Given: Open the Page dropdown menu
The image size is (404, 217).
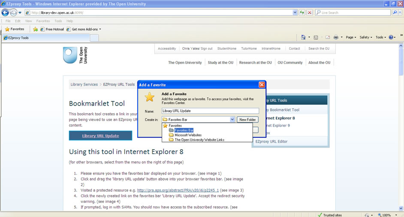Looking at the screenshot, I should click(351, 37).
